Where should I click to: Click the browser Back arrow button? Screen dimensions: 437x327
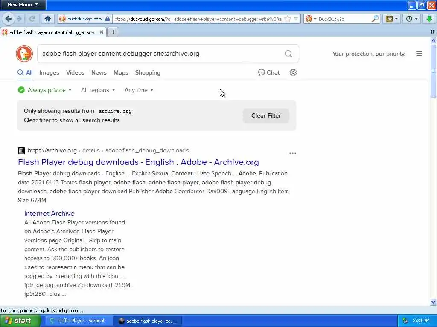click(x=8, y=19)
